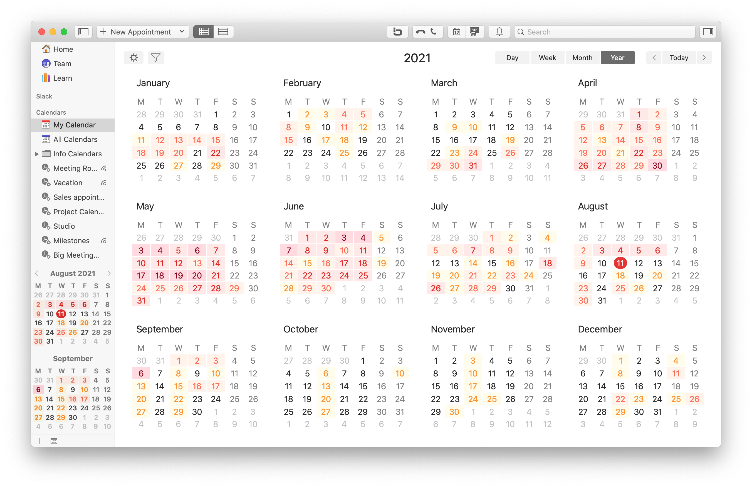
Task: Click the settings gear icon
Action: pyautogui.click(x=134, y=58)
